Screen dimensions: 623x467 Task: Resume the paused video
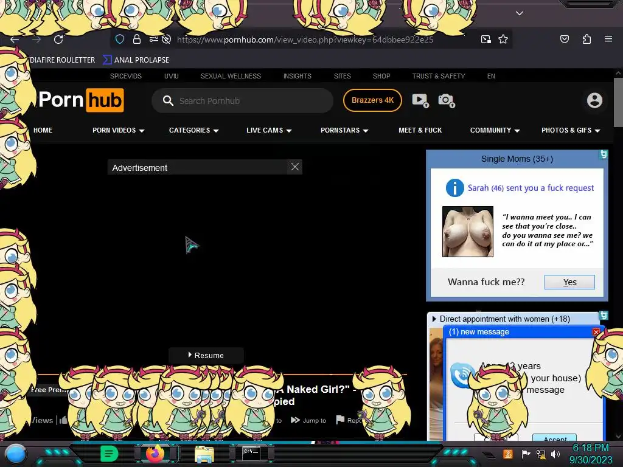click(206, 355)
